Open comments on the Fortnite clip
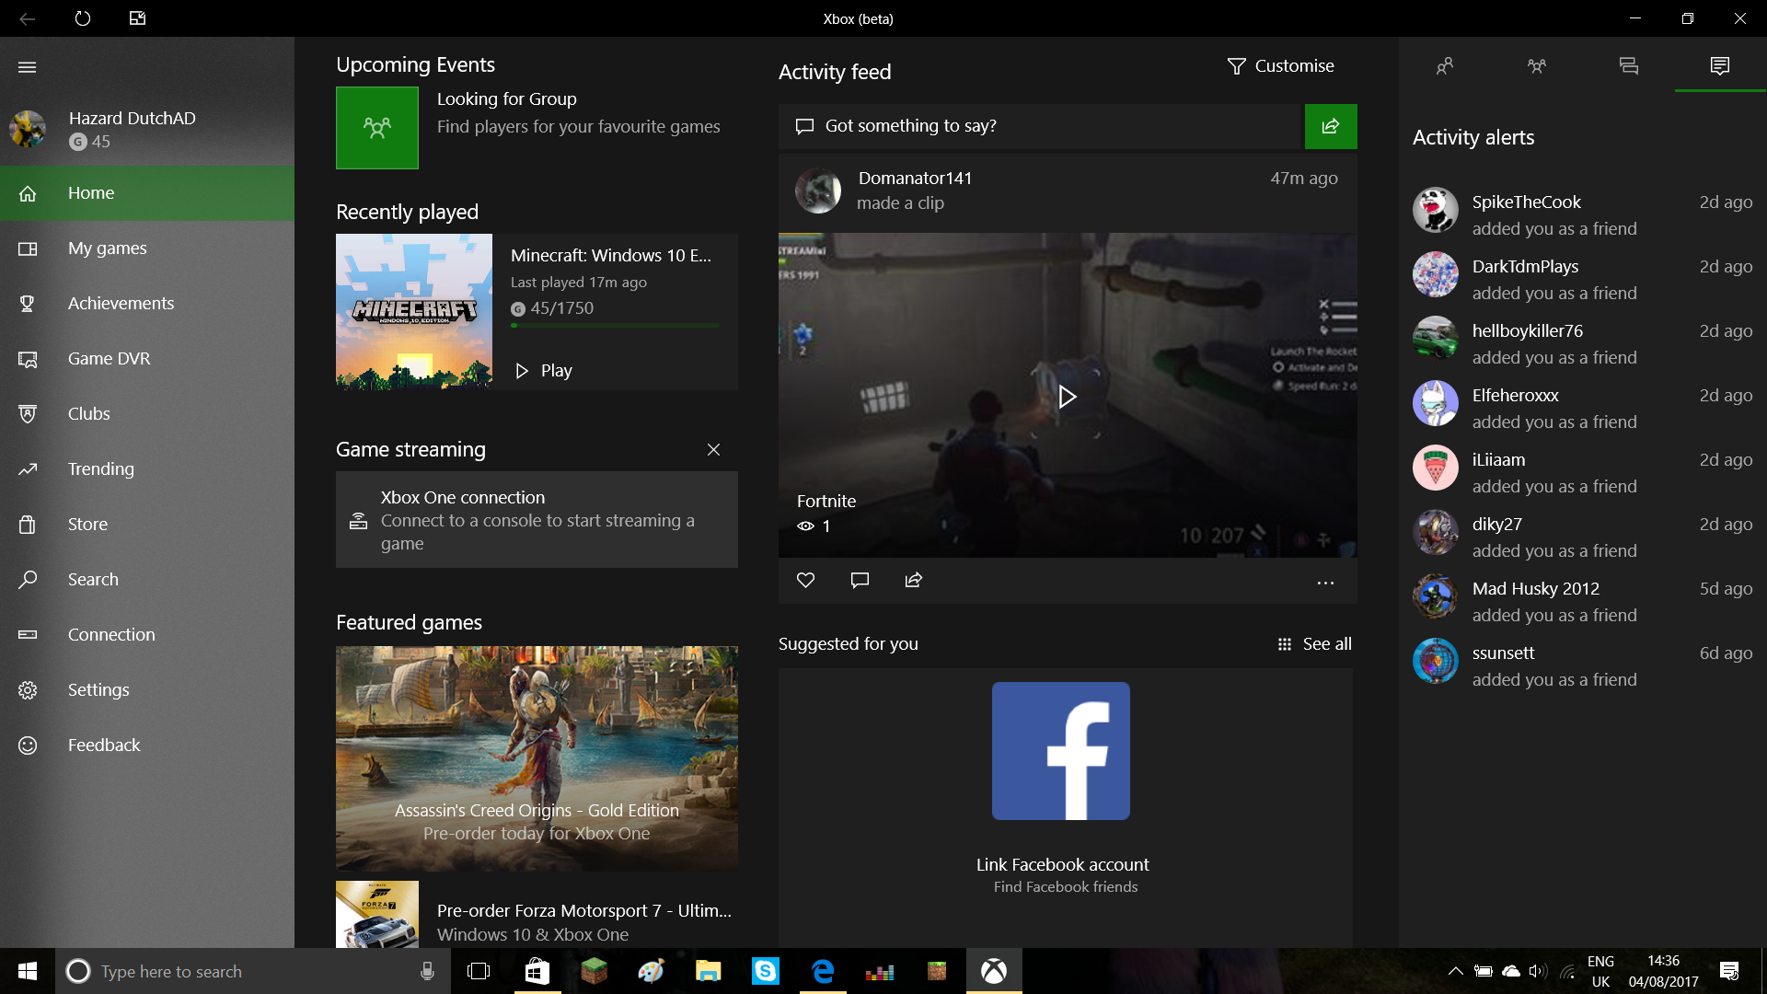The height and width of the screenshot is (994, 1767). (860, 580)
